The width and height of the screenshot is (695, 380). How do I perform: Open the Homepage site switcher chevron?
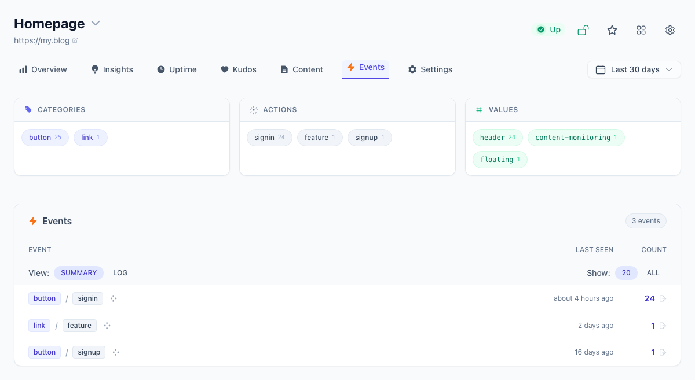click(x=96, y=24)
